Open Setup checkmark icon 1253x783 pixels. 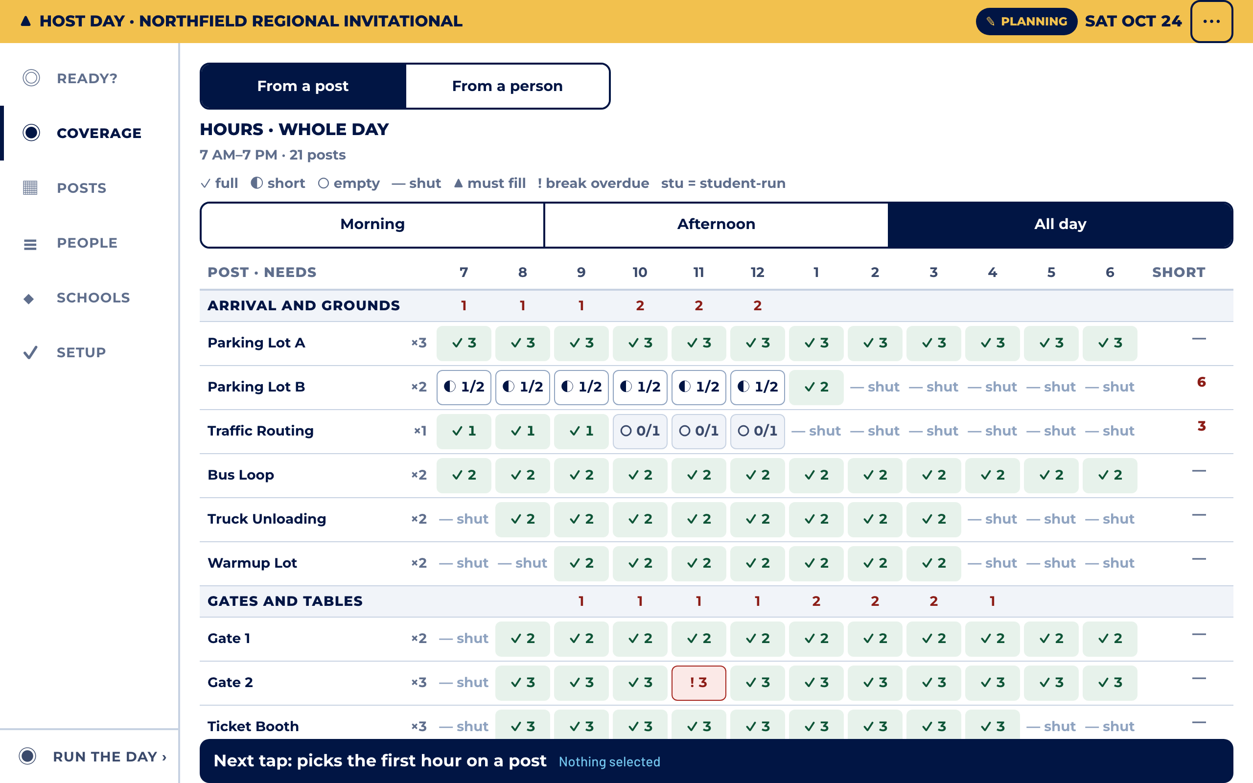[x=30, y=352]
